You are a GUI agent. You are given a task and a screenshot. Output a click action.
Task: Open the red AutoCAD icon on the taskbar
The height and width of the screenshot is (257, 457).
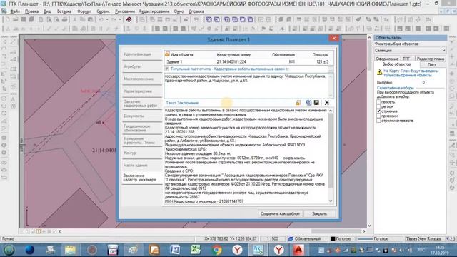click(x=298, y=250)
